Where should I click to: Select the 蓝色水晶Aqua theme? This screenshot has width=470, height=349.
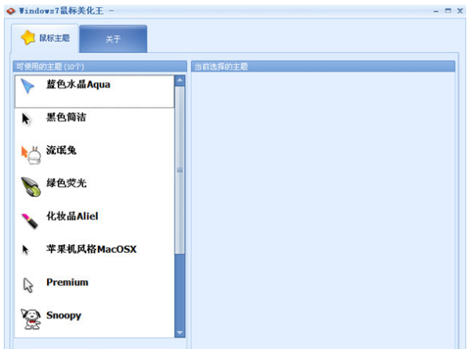coord(95,92)
